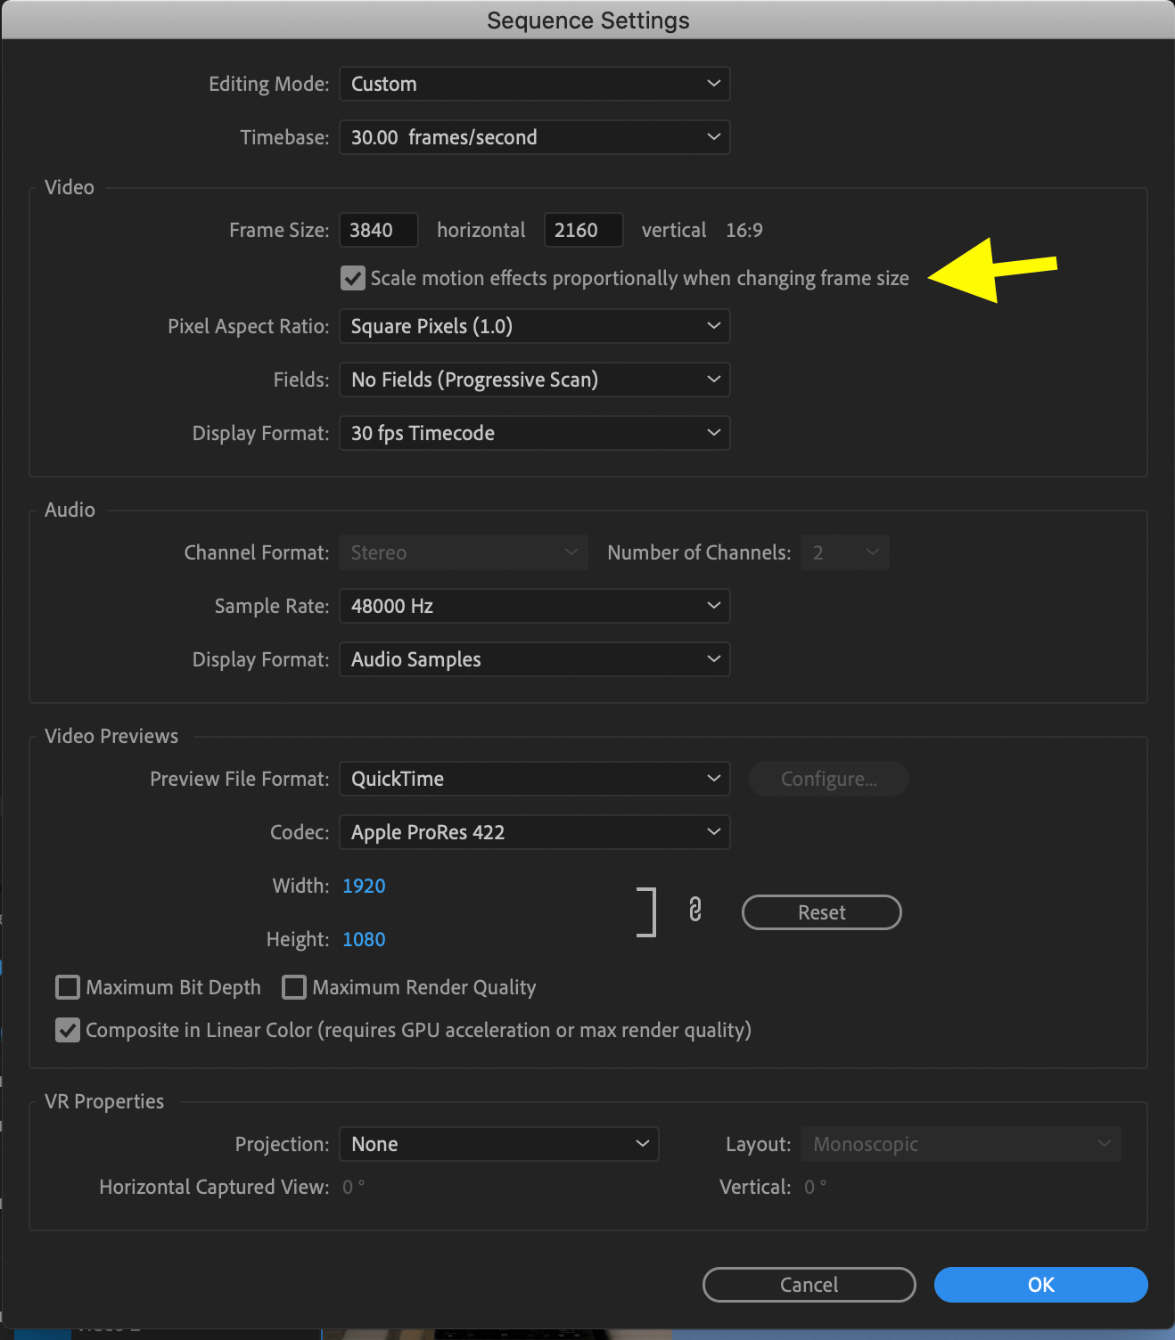Edit the horizontal frame size field showing 3840
This screenshot has width=1175, height=1340.
click(378, 230)
